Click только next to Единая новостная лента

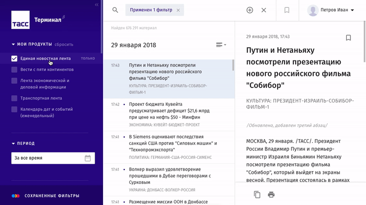[88, 58]
